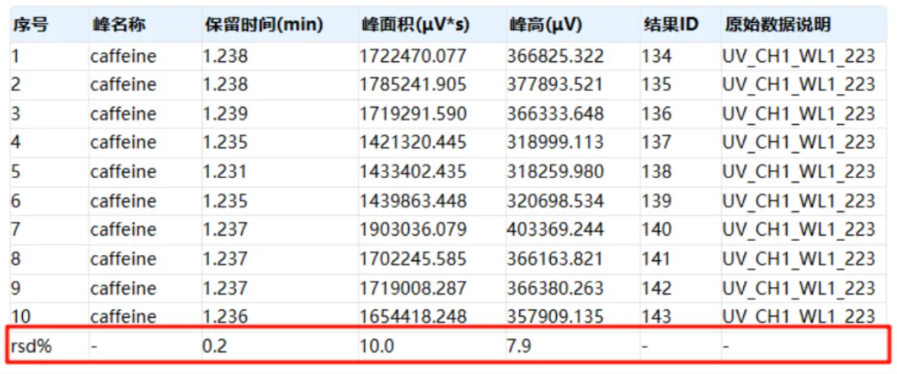
Task: Select the 结果ID column header
Action: pos(671,25)
